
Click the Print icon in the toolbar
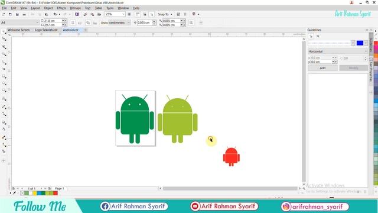(x=24, y=14)
